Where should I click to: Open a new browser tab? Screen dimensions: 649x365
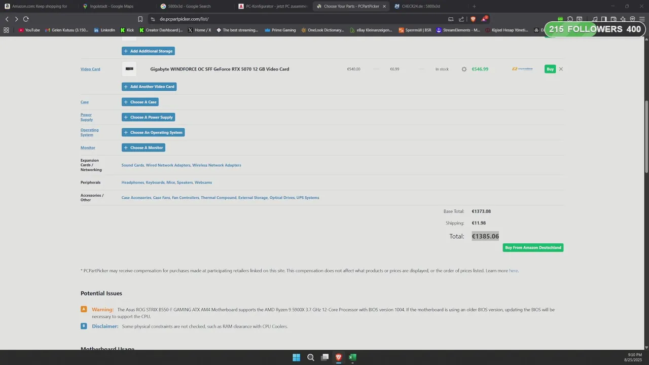tap(474, 6)
